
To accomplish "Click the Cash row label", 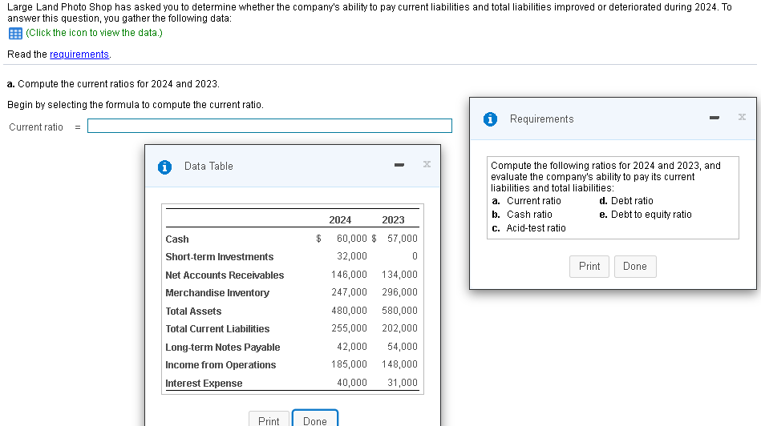I will pyautogui.click(x=177, y=239).
